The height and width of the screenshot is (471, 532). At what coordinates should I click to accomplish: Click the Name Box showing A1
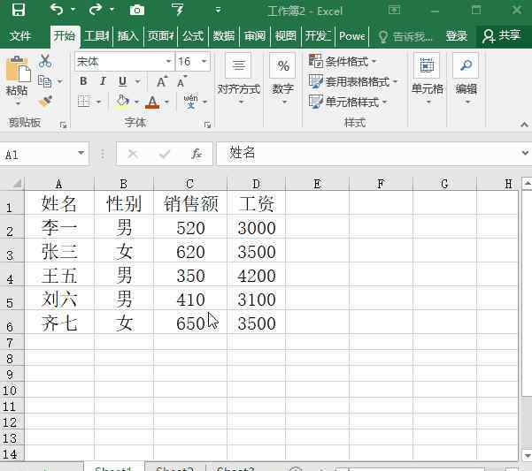click(x=38, y=155)
